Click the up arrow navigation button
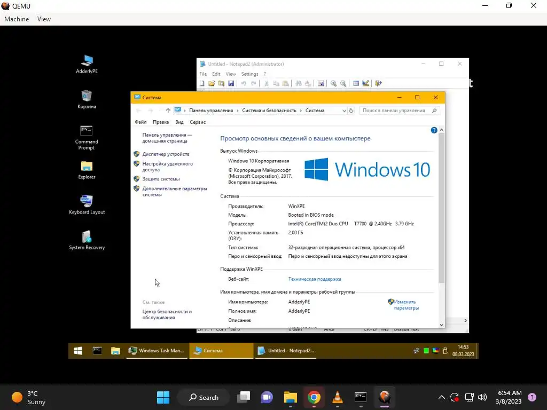Image resolution: width=547 pixels, height=410 pixels. [168, 111]
